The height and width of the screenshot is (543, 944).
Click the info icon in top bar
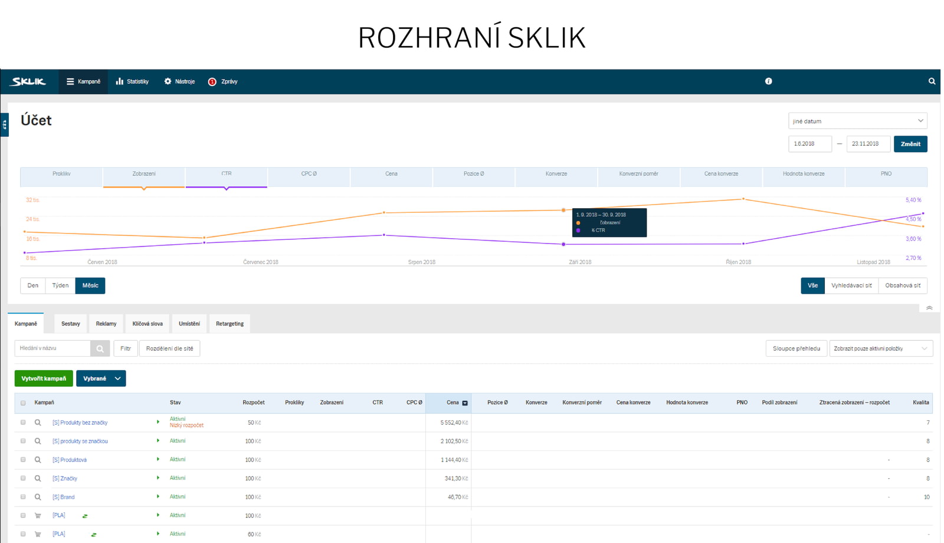(768, 81)
